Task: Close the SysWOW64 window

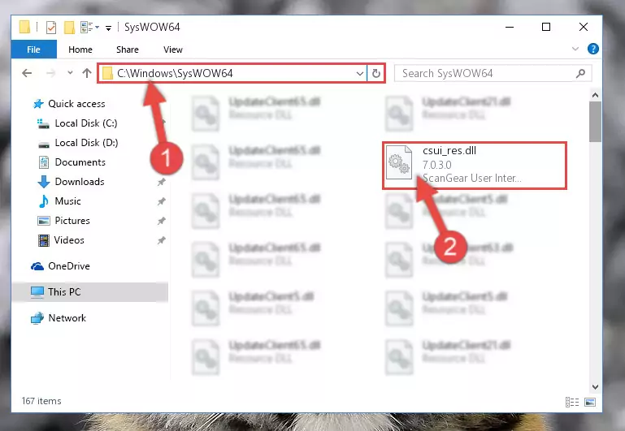Action: (584, 27)
